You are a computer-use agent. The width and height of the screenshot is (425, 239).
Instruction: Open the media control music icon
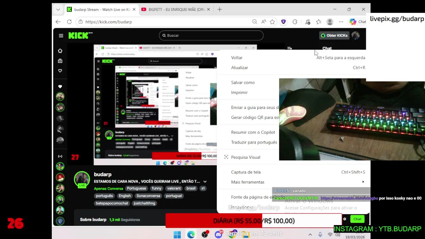click(x=307, y=22)
